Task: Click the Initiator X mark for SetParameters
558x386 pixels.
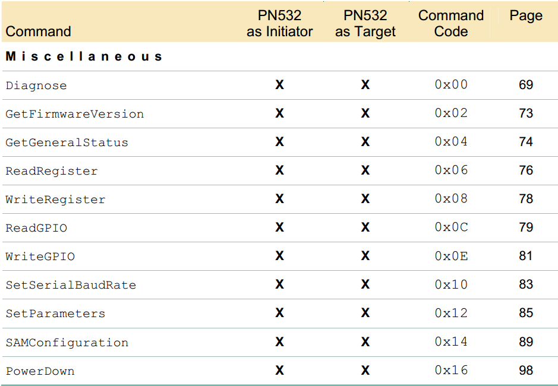Action: [280, 313]
